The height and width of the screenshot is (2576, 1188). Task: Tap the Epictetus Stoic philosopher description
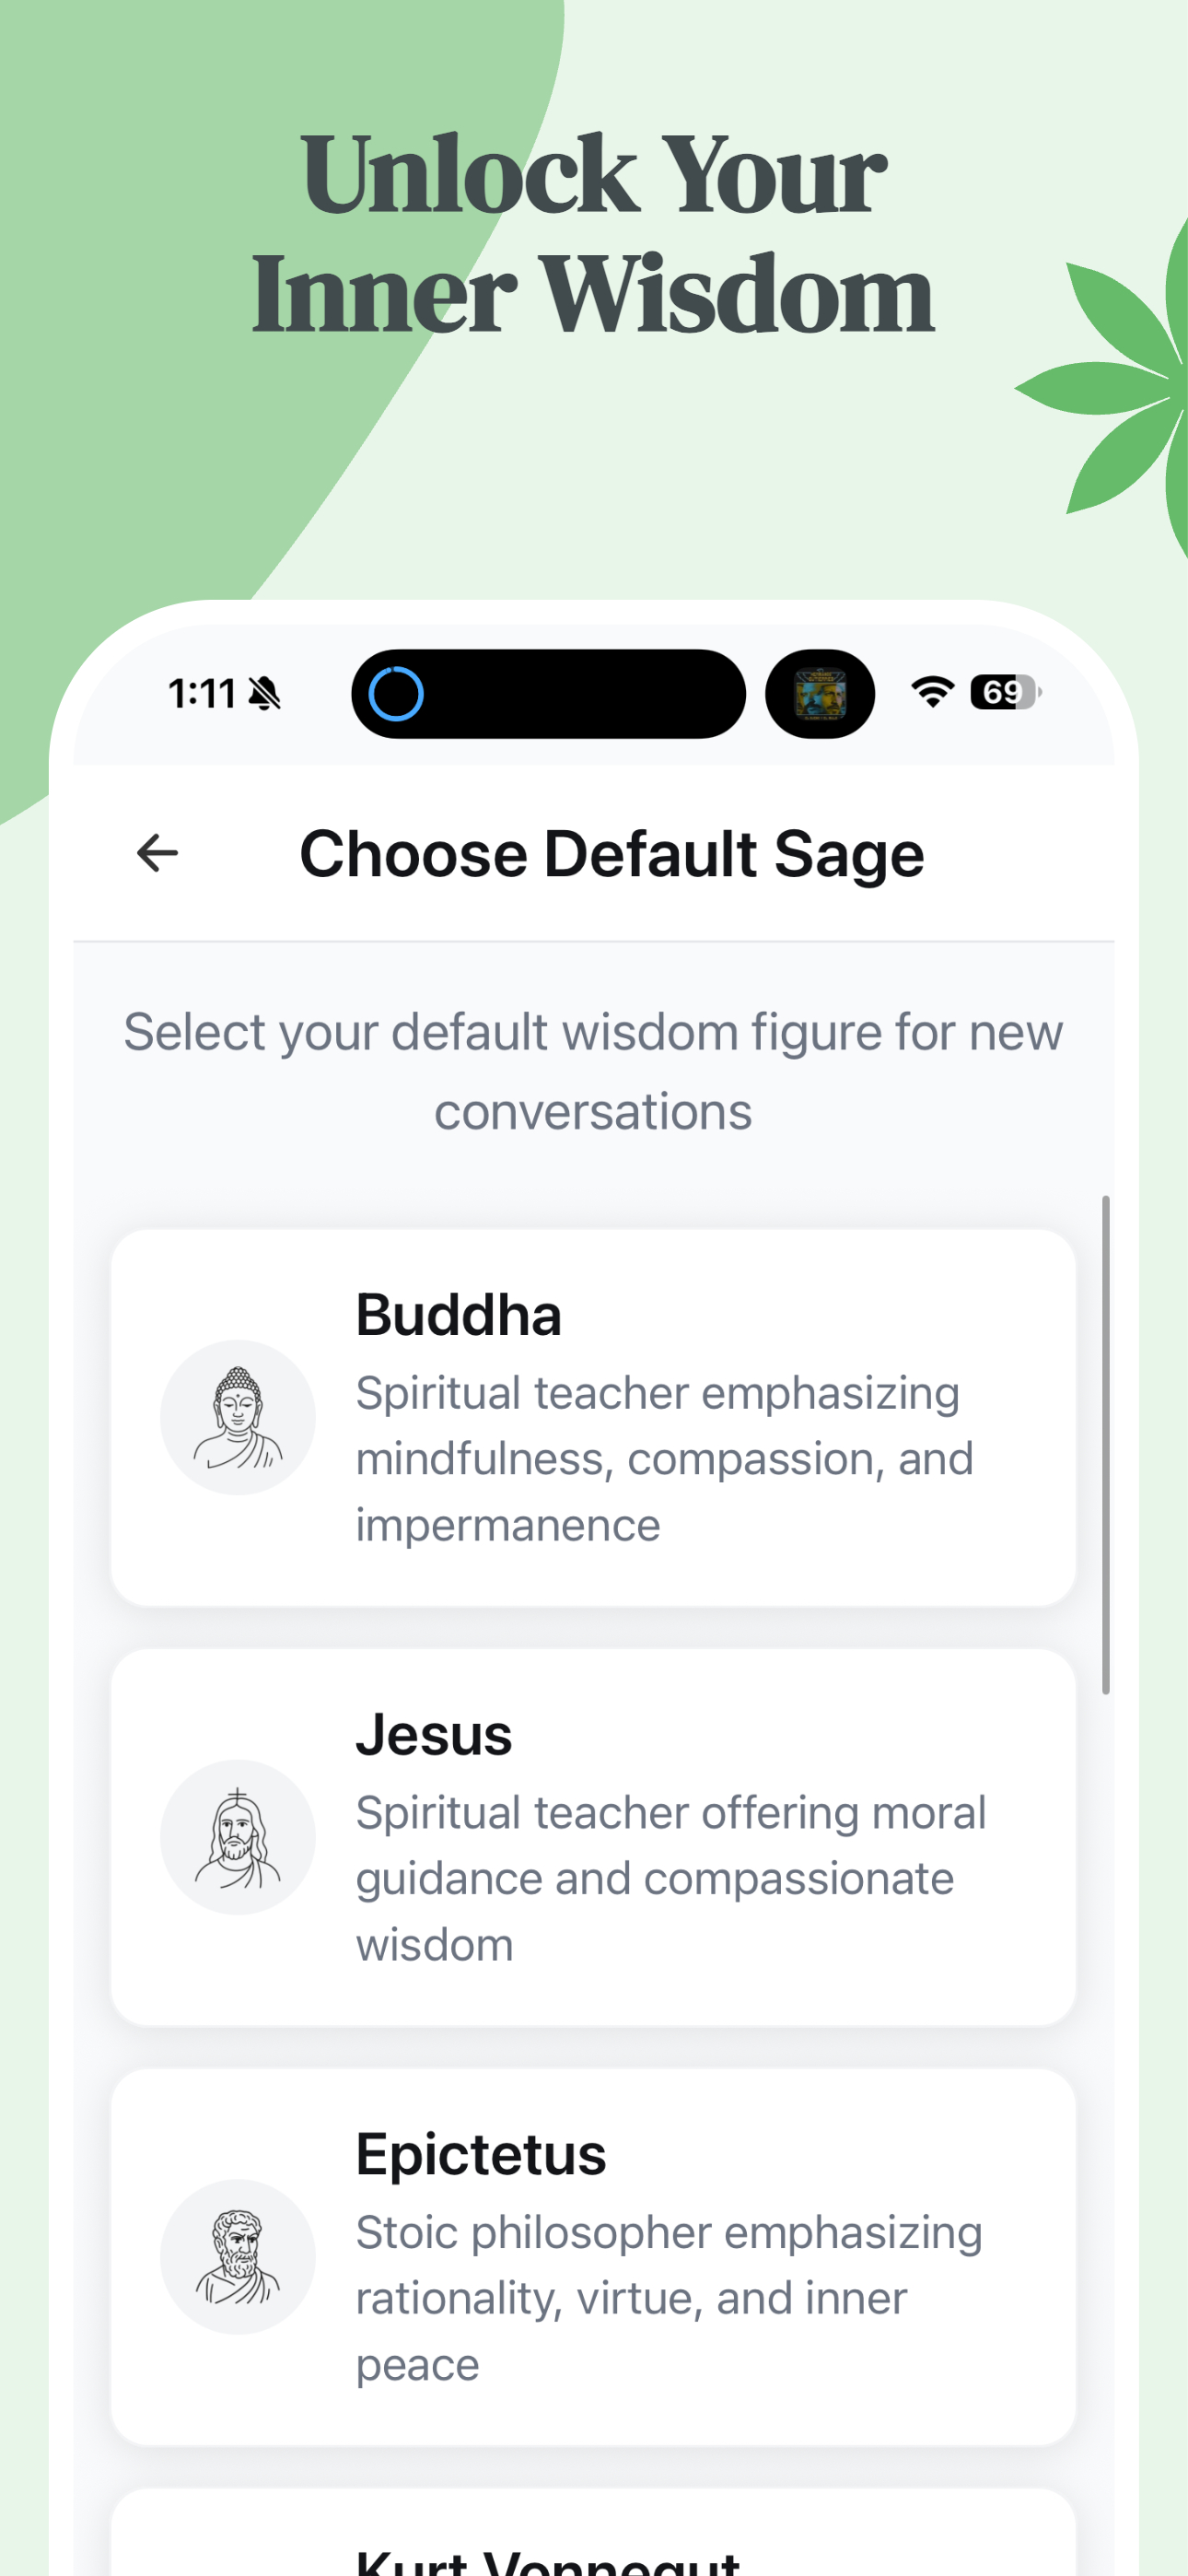click(x=669, y=2298)
